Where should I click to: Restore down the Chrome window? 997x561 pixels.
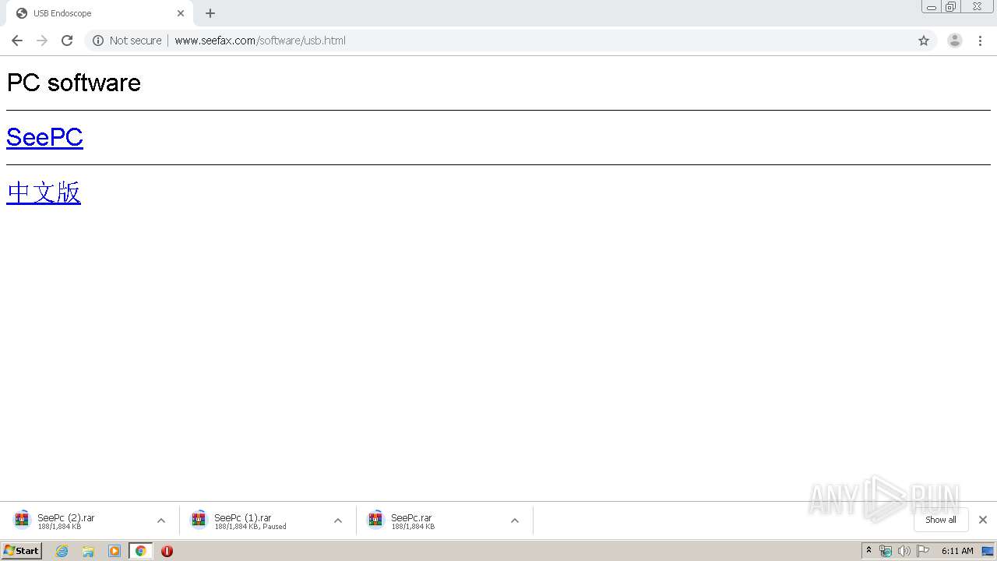click(951, 7)
